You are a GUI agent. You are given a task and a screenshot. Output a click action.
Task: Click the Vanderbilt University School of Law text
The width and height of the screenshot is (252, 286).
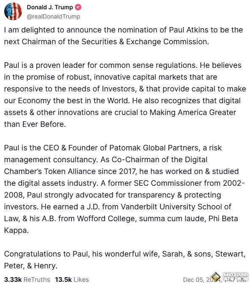pyautogui.click(x=118, y=212)
